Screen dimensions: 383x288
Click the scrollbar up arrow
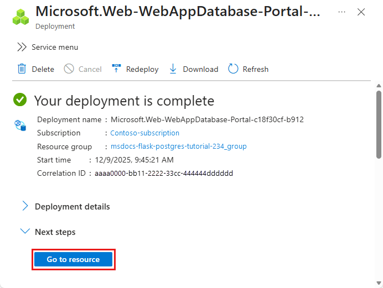click(x=379, y=86)
